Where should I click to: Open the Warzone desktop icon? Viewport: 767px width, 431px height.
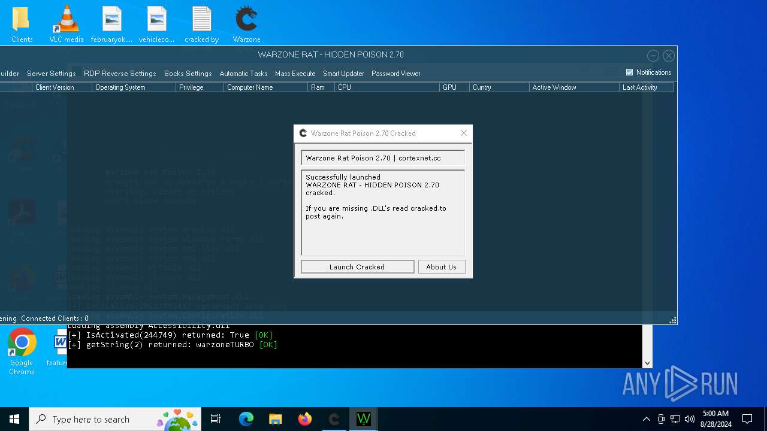point(246,25)
